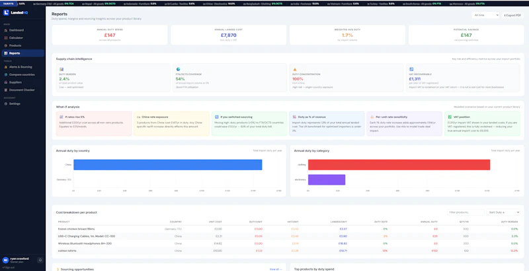
Task: Click the FTA/DCTS Coverage globe icon
Action: [x=178, y=69]
